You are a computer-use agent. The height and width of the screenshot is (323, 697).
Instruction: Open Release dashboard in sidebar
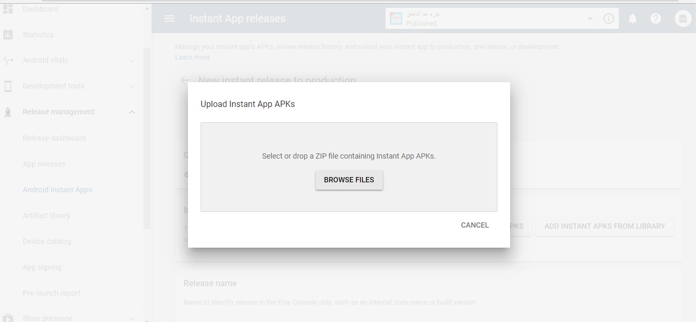54,138
